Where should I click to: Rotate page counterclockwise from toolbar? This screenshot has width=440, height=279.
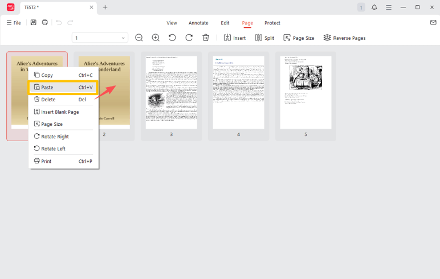(x=172, y=38)
